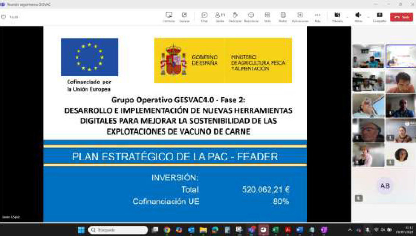Raise hand with Participar button
416x236 pixels.
pos(235,17)
